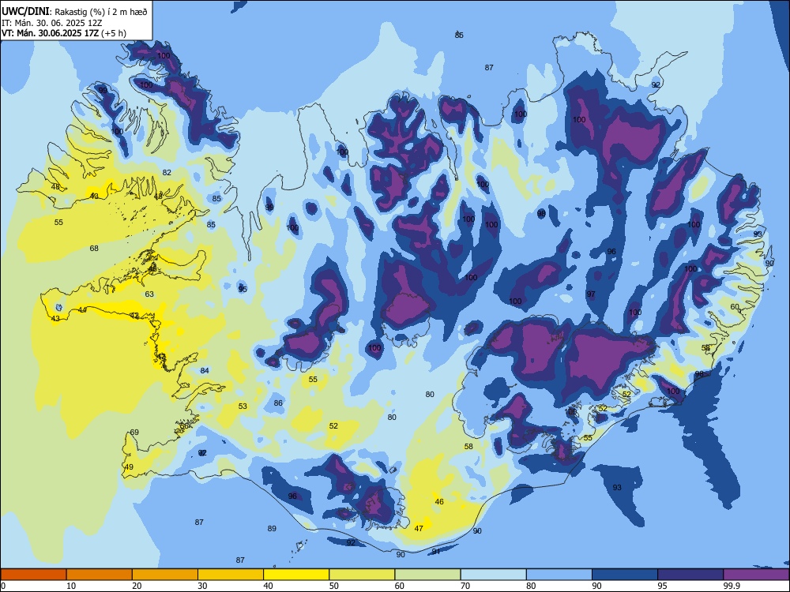Click the '0' label at the colour scale start
The width and height of the screenshot is (790, 592).
[x=3, y=586]
